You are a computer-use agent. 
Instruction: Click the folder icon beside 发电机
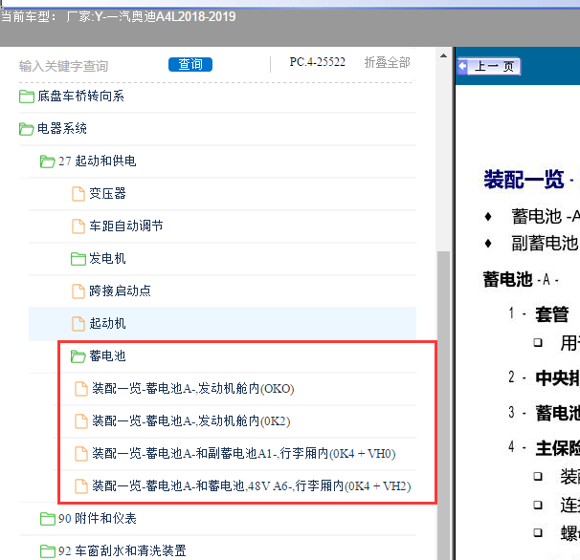78,259
